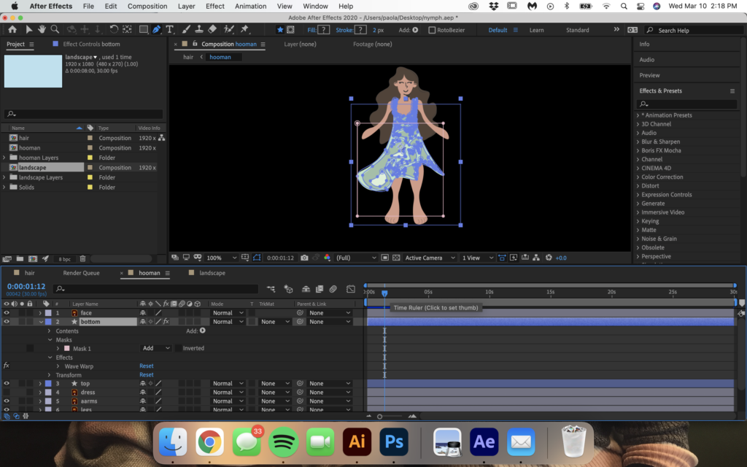Click the snapshot camera icon in viewer
Viewport: 747px width, 467px height.
pos(304,258)
